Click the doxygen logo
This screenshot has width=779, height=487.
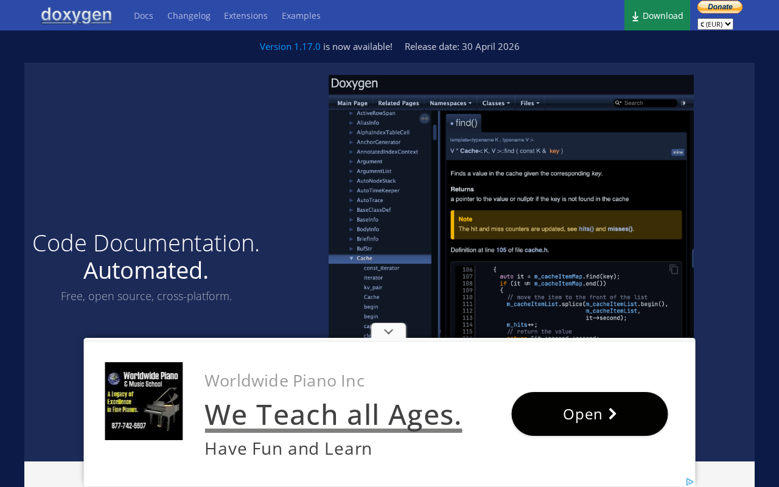[77, 15]
